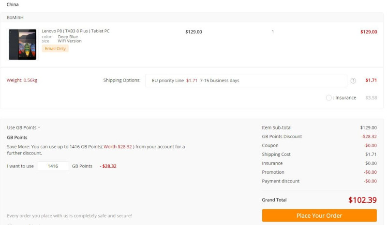Viewport: 387px width, 225px height.
Task: Open the Lenovo P8 tablet thumbnail image
Action: [22, 44]
